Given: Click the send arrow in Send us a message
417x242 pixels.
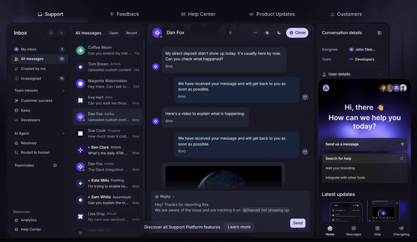Looking at the screenshot, I should (x=402, y=144).
